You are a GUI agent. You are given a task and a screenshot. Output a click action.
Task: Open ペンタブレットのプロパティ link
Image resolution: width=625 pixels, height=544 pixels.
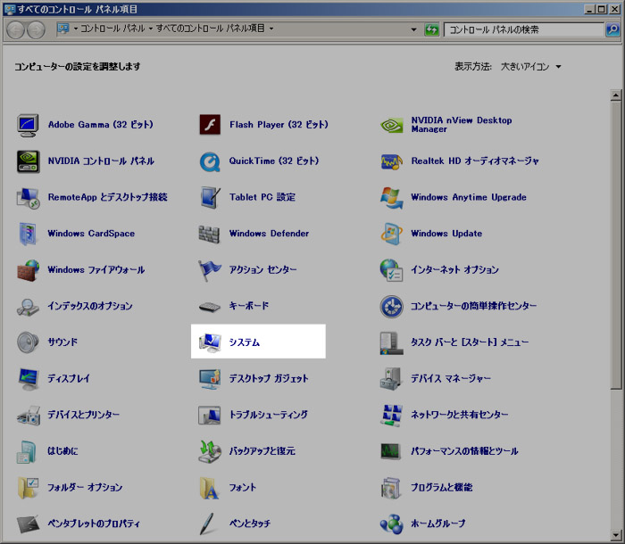pyautogui.click(x=94, y=523)
